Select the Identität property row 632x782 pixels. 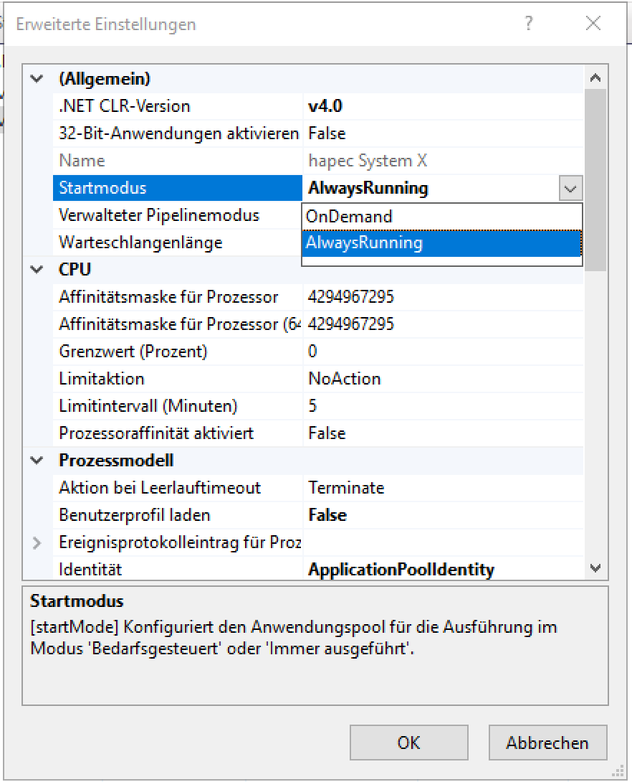(x=90, y=570)
